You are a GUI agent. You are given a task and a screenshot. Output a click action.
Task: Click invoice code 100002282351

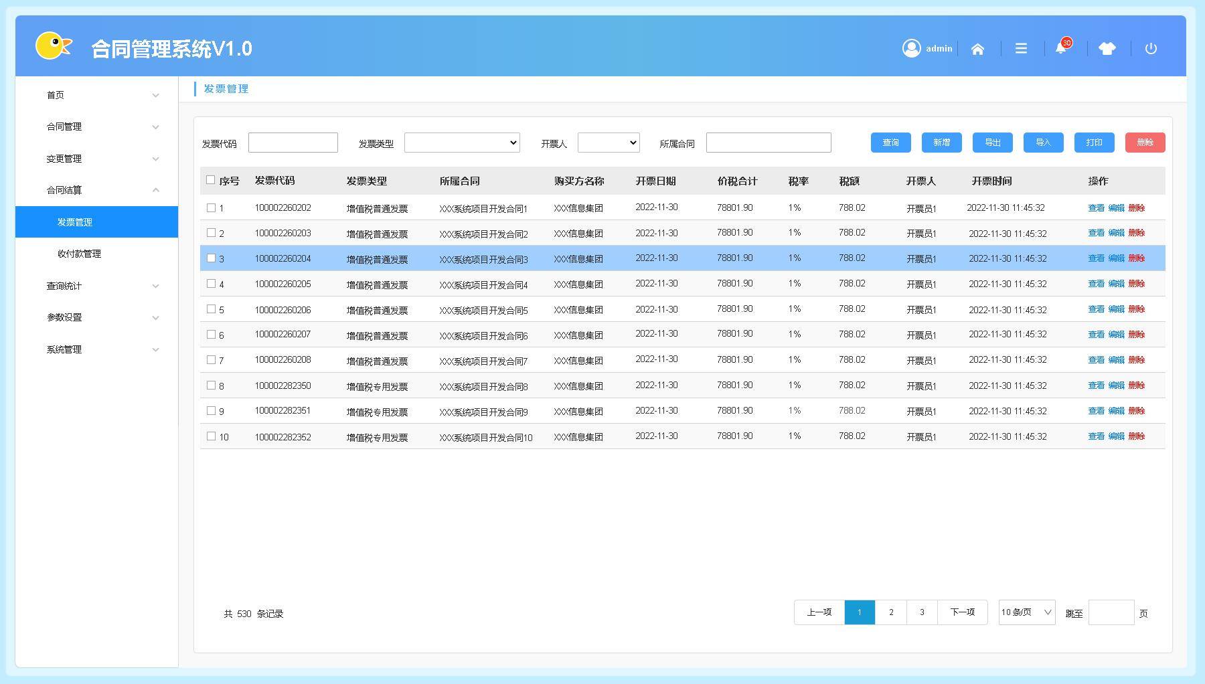tap(283, 411)
